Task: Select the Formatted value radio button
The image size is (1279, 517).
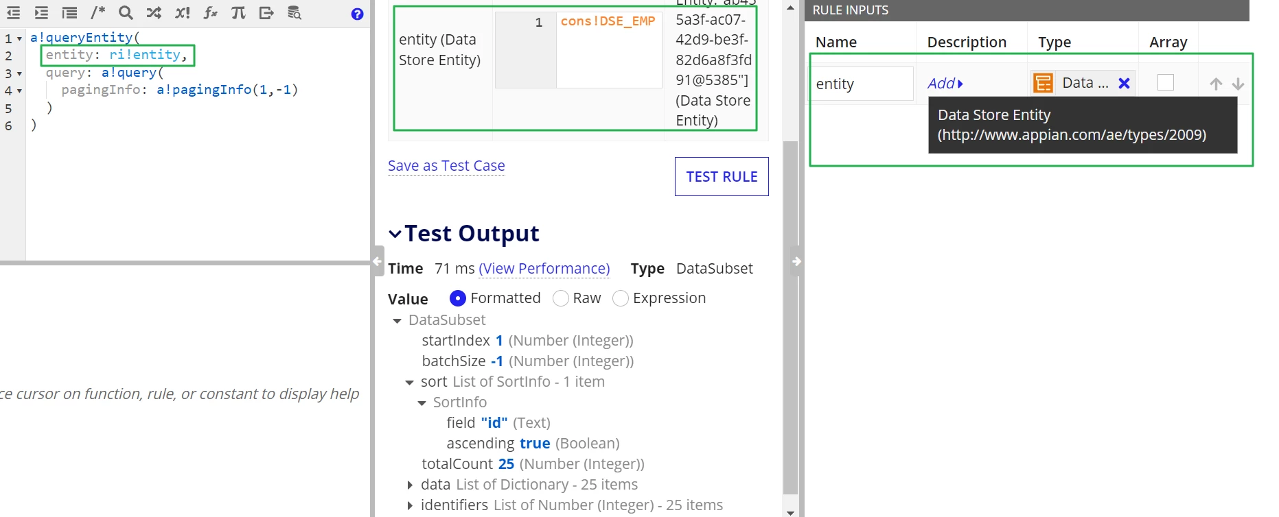Action: (x=458, y=298)
